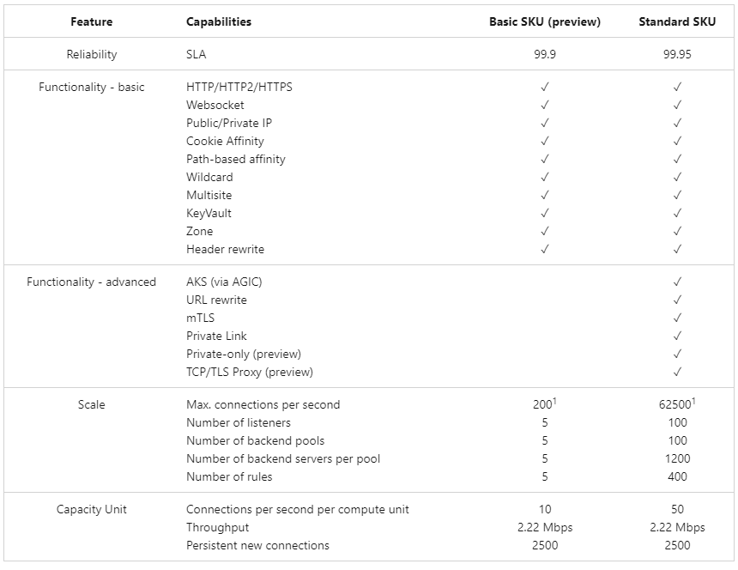738x570 pixels.
Task: Click the Capabilities column header
Action: (x=219, y=21)
